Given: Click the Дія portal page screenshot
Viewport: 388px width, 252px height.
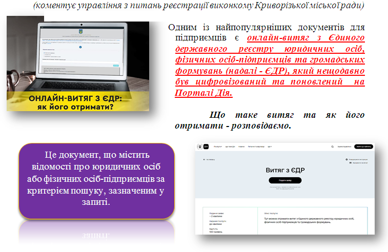Looking at the screenshot, I should (285, 188).
